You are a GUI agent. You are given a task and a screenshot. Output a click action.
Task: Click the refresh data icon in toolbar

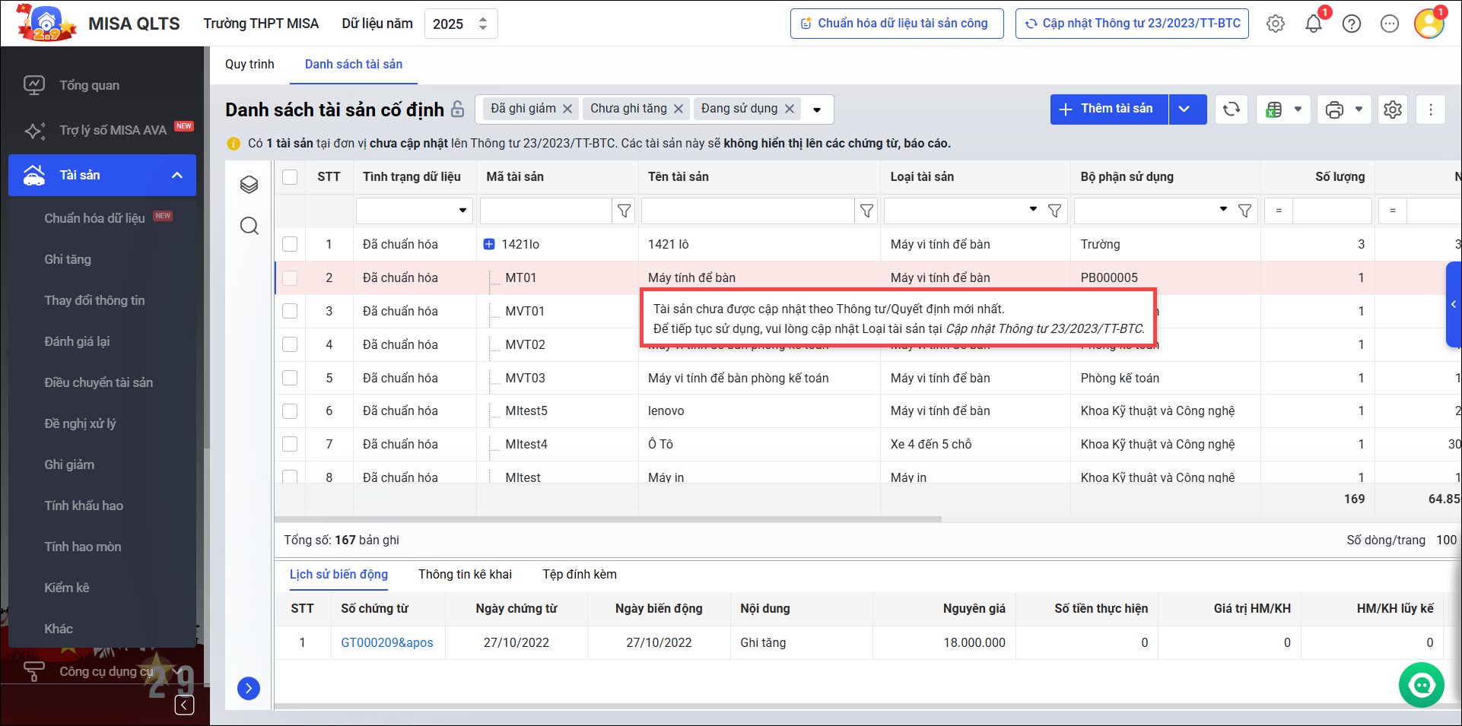pyautogui.click(x=1232, y=109)
